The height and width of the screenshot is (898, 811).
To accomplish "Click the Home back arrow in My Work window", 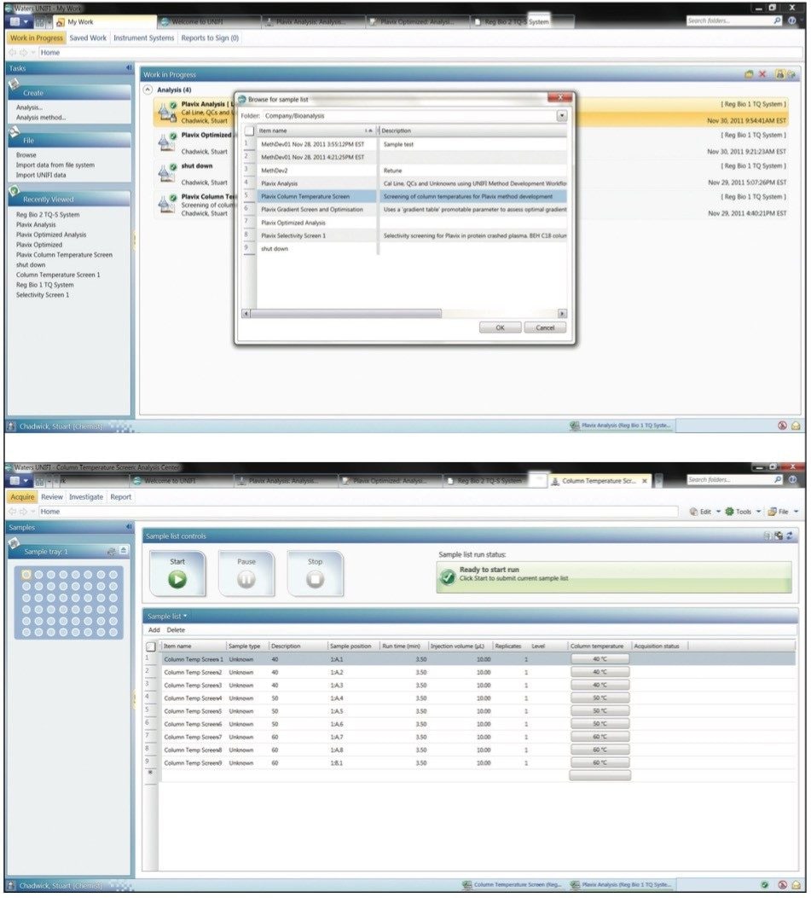I will 13,52.
